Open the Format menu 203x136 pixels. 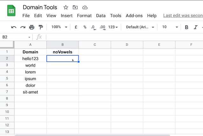tap(84, 16)
